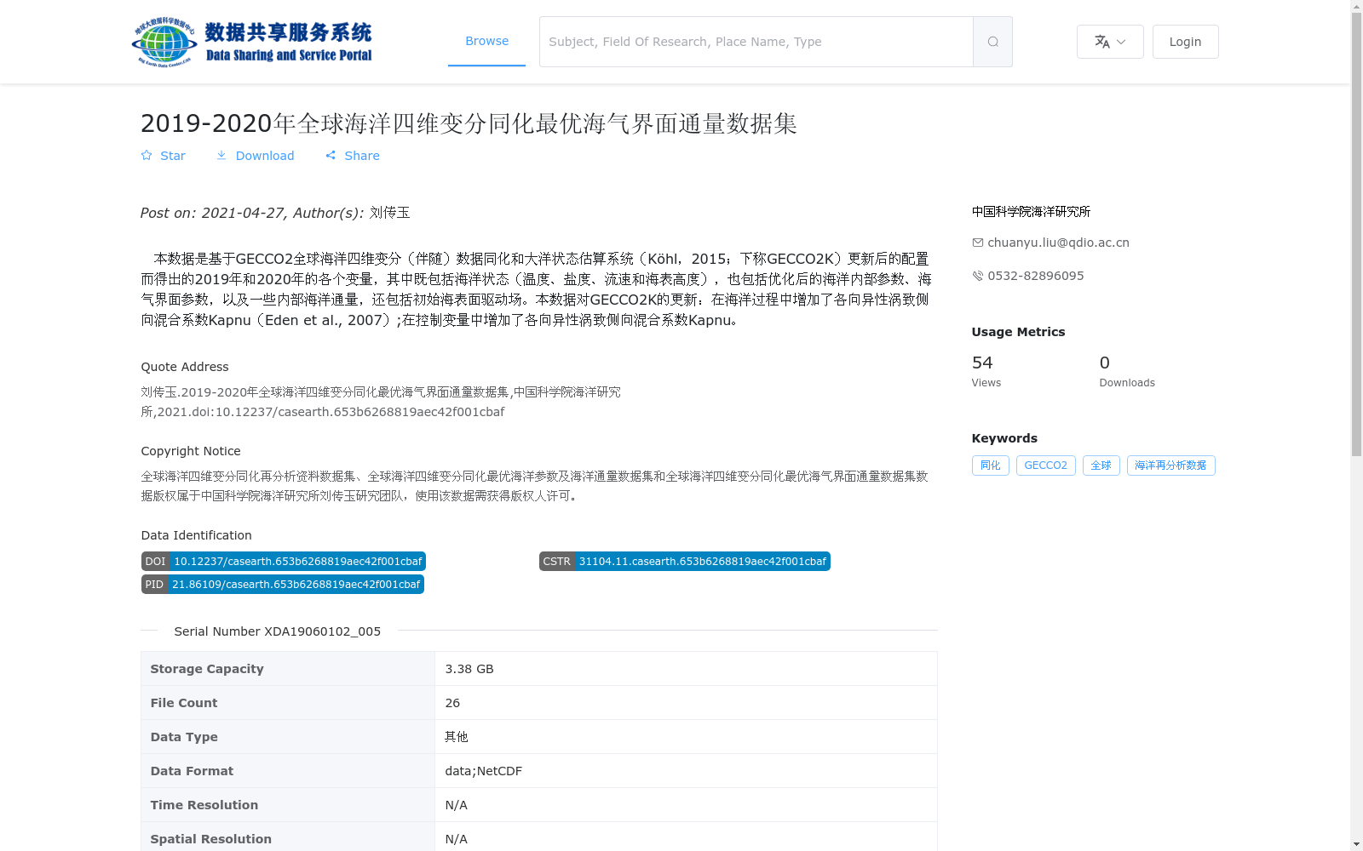1363x851 pixels.
Task: Click the scrollbar up arrow
Action: pos(1356,6)
